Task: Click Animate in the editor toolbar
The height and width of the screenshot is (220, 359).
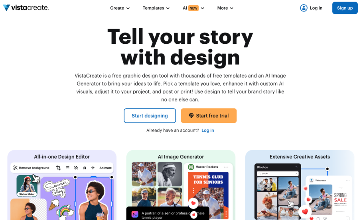Action: click(106, 167)
